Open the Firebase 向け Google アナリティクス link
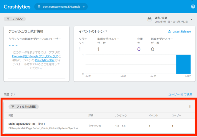 35,56
